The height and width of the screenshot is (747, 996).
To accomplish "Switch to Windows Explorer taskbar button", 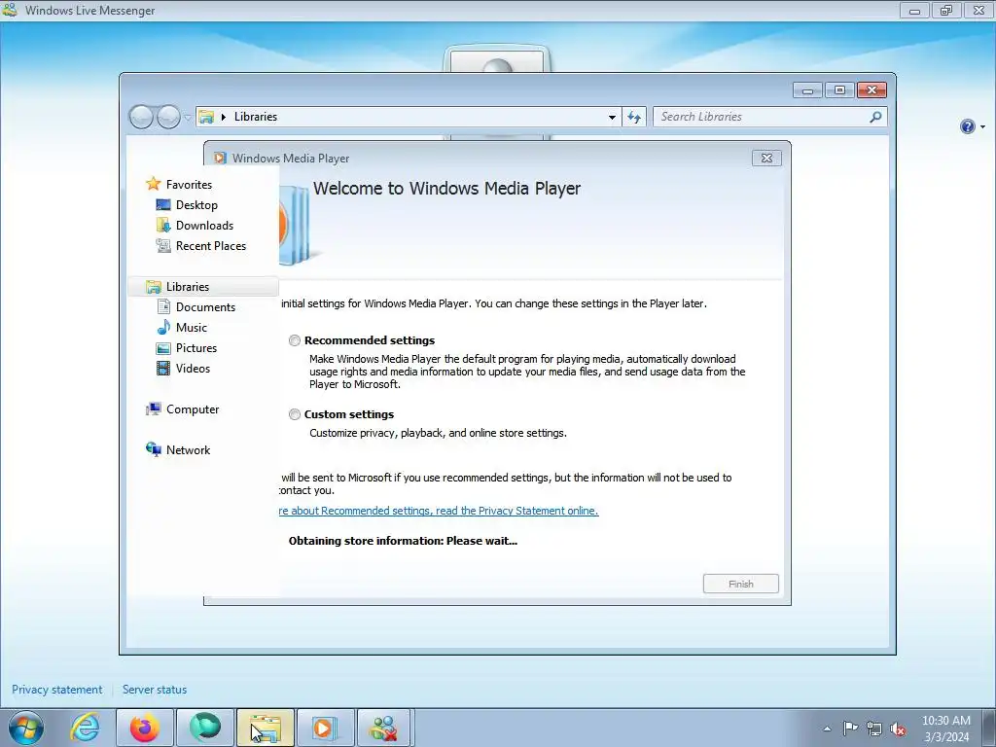I will coord(265,728).
